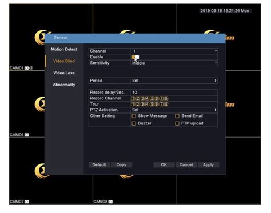Enable the FTP upload checkbox
Image resolution: width=271 pixels, height=213 pixels.
pos(177,123)
